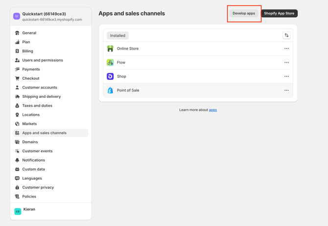
Task: Click the Custom data icon
Action: click(x=17, y=169)
